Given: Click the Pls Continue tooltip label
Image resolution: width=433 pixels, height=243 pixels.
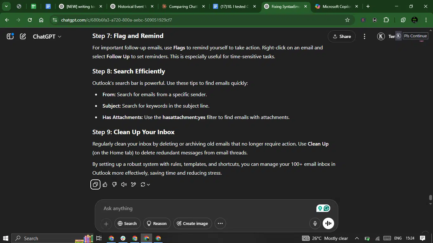Looking at the screenshot, I should coord(415,36).
